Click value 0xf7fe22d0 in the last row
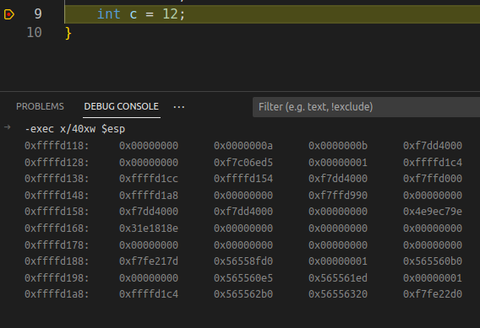The width and height of the screenshot is (480, 328). [433, 294]
